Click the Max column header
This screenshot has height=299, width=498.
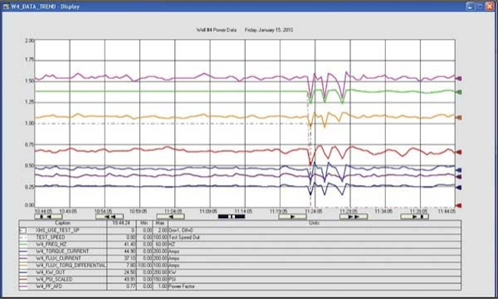tap(160, 223)
